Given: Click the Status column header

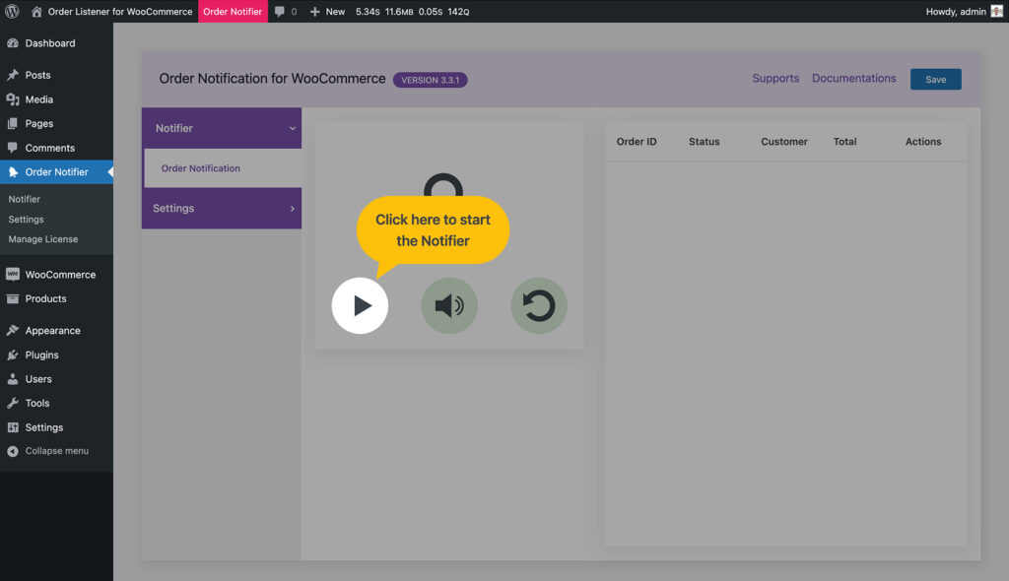Looking at the screenshot, I should [704, 142].
